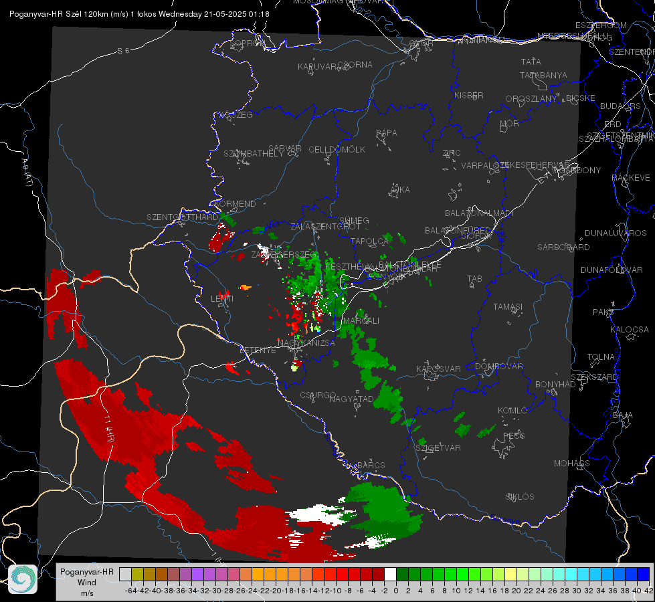Pick the light gray first legend swatch

tap(125, 575)
